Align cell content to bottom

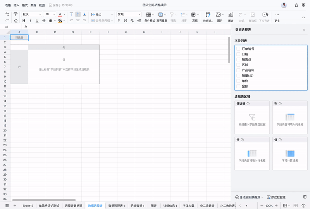click(x=84, y=14)
